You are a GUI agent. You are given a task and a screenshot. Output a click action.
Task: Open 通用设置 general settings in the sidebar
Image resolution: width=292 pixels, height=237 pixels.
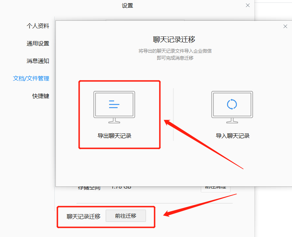38,43
